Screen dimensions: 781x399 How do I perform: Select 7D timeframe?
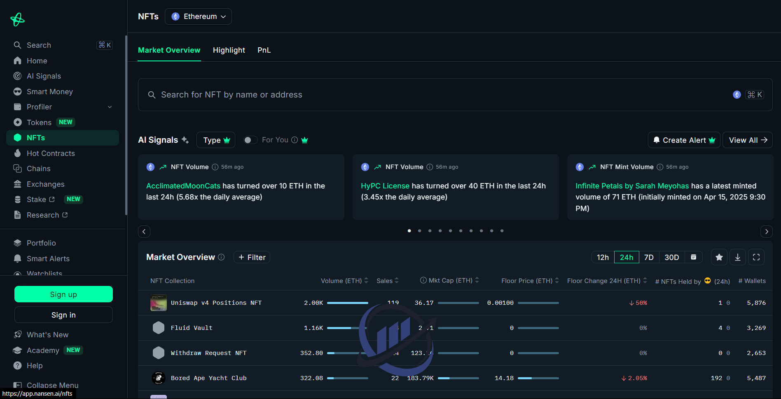[649, 257]
